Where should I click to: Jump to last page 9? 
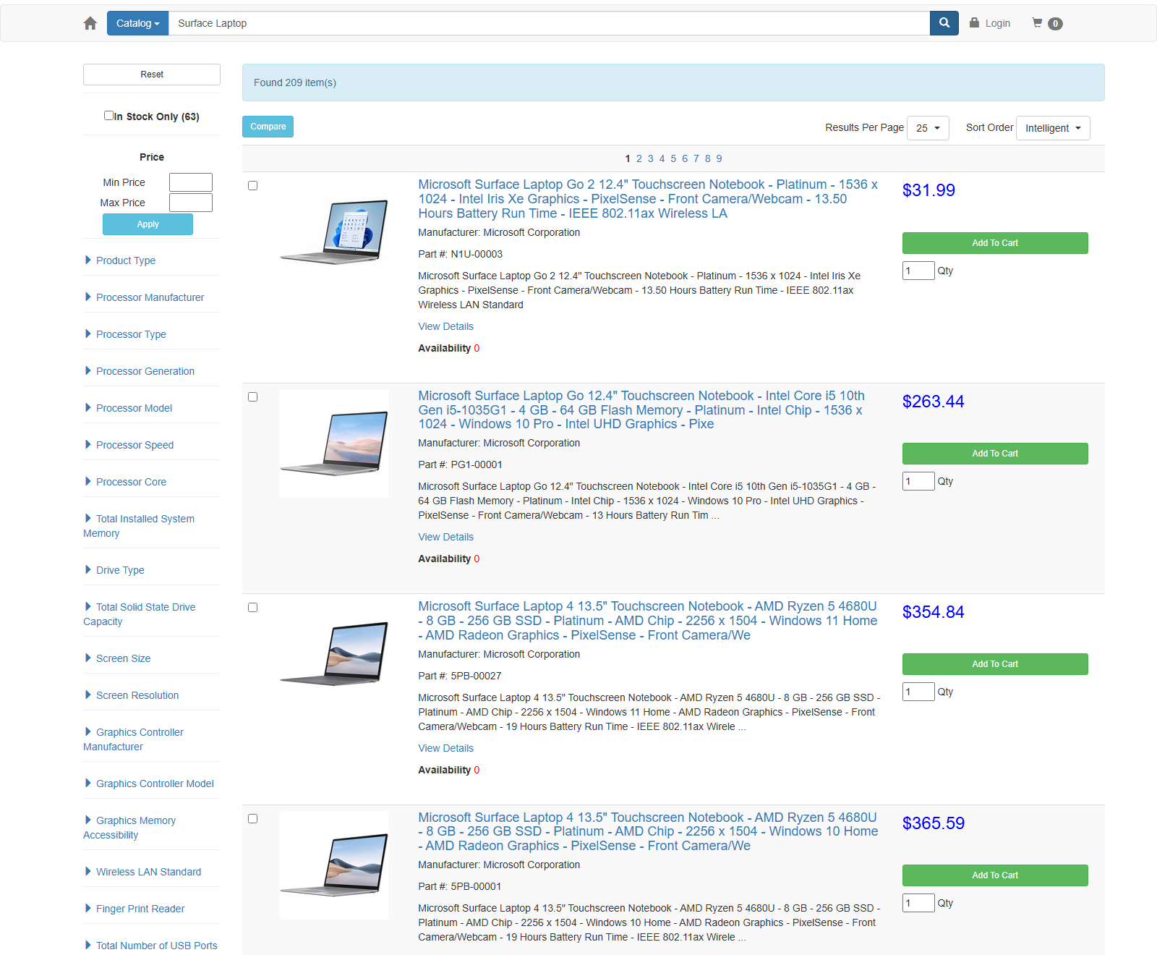(719, 158)
